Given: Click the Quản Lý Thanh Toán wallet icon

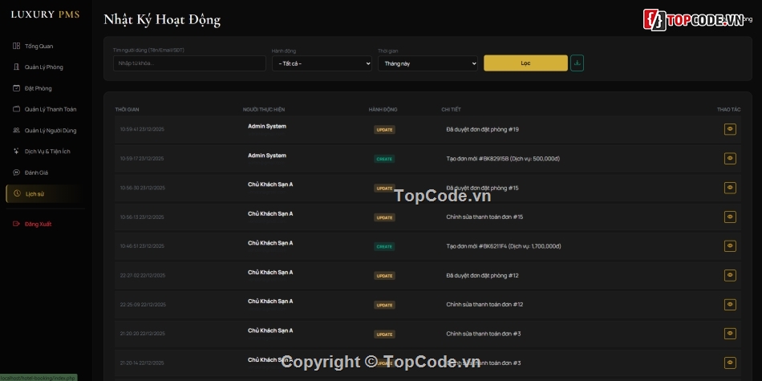Looking at the screenshot, I should tap(17, 109).
